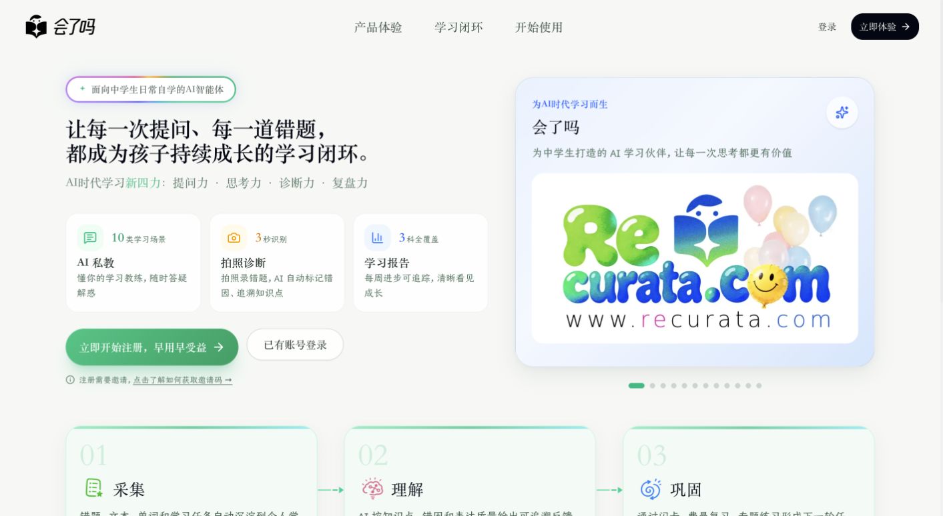The width and height of the screenshot is (943, 516).
Task: Select the first active carousel dot
Action: (636, 385)
